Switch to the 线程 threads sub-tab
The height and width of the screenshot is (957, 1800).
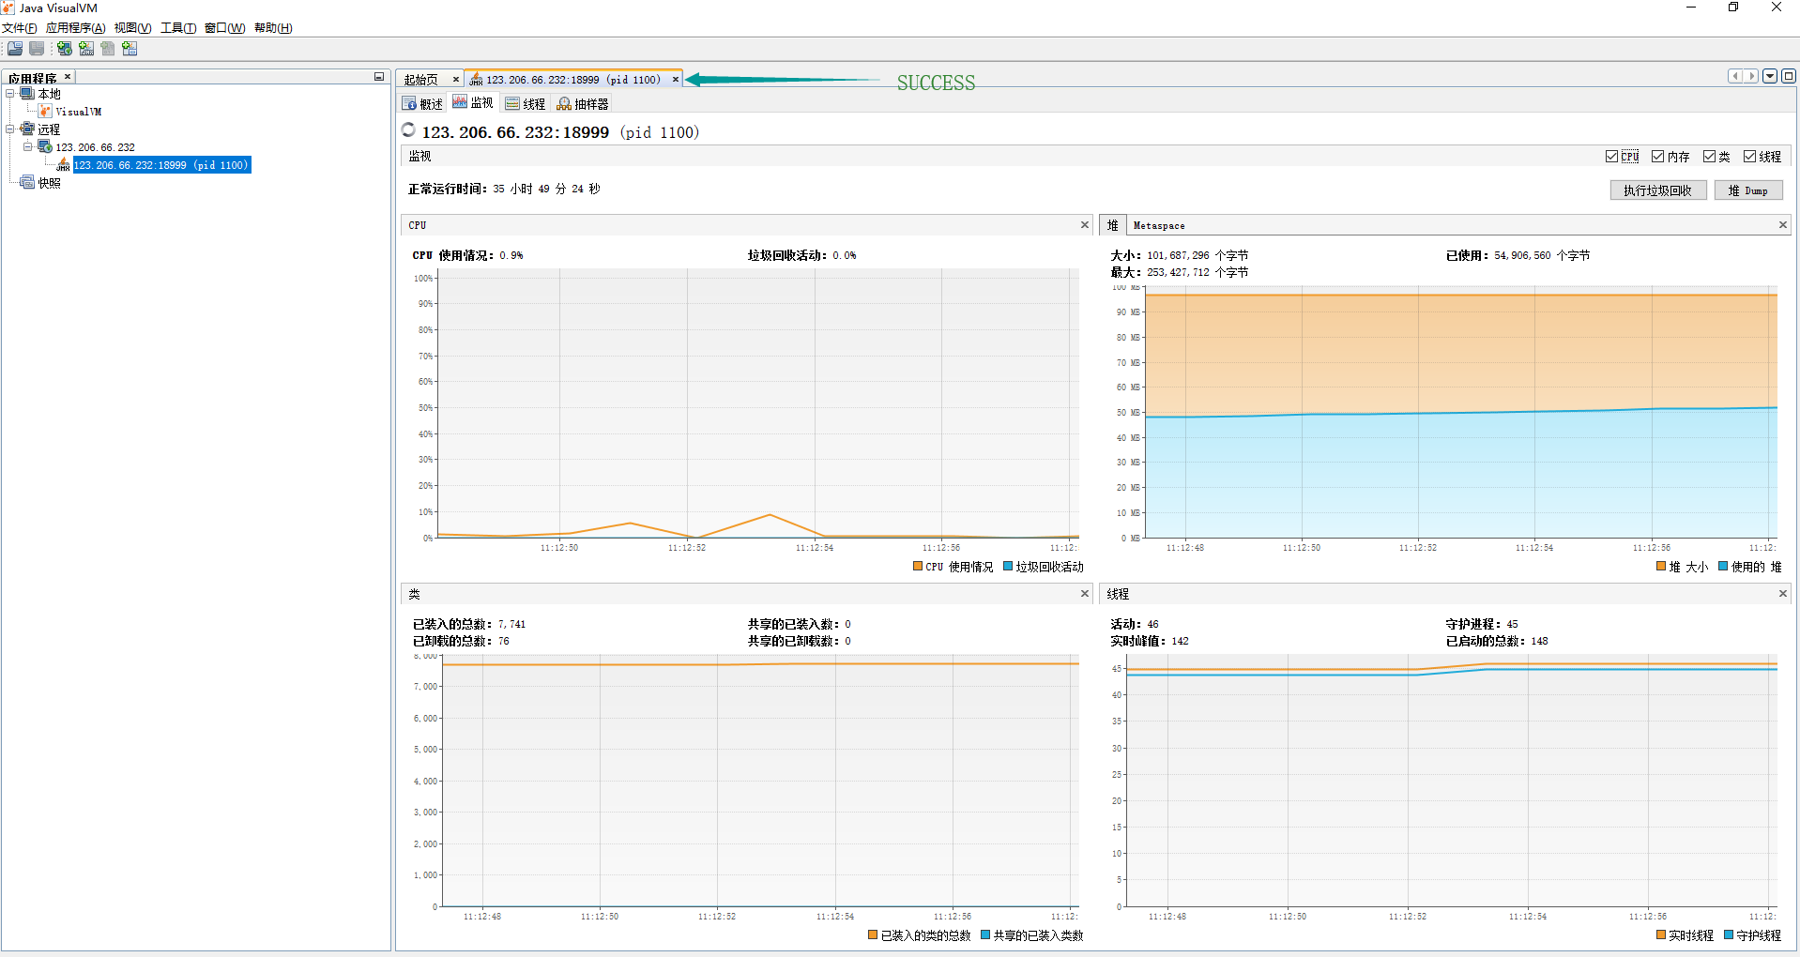pyautogui.click(x=526, y=104)
